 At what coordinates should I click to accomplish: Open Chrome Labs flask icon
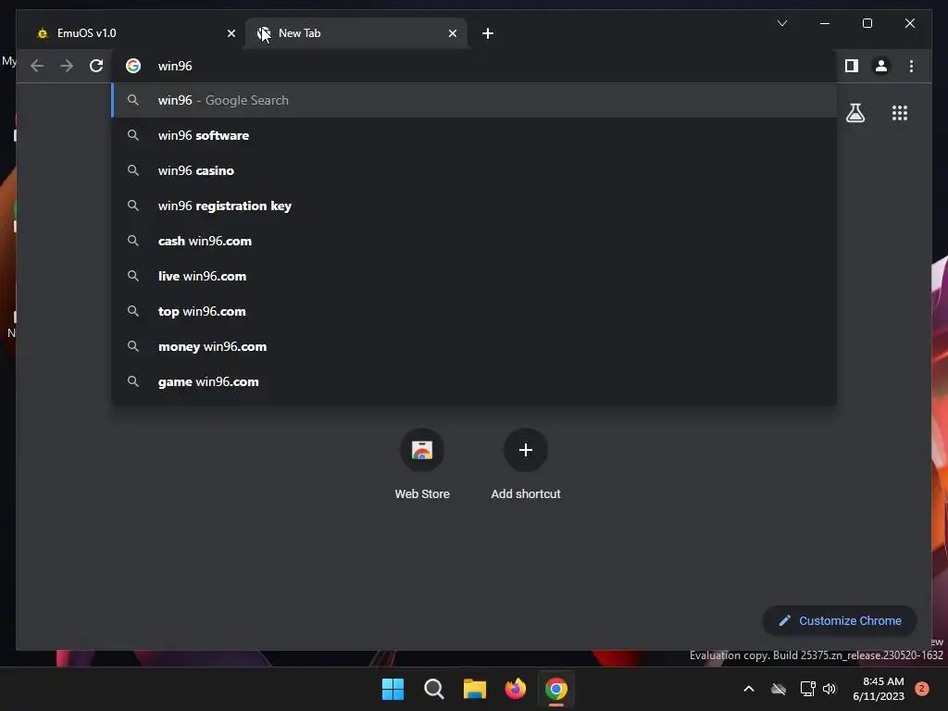854,113
